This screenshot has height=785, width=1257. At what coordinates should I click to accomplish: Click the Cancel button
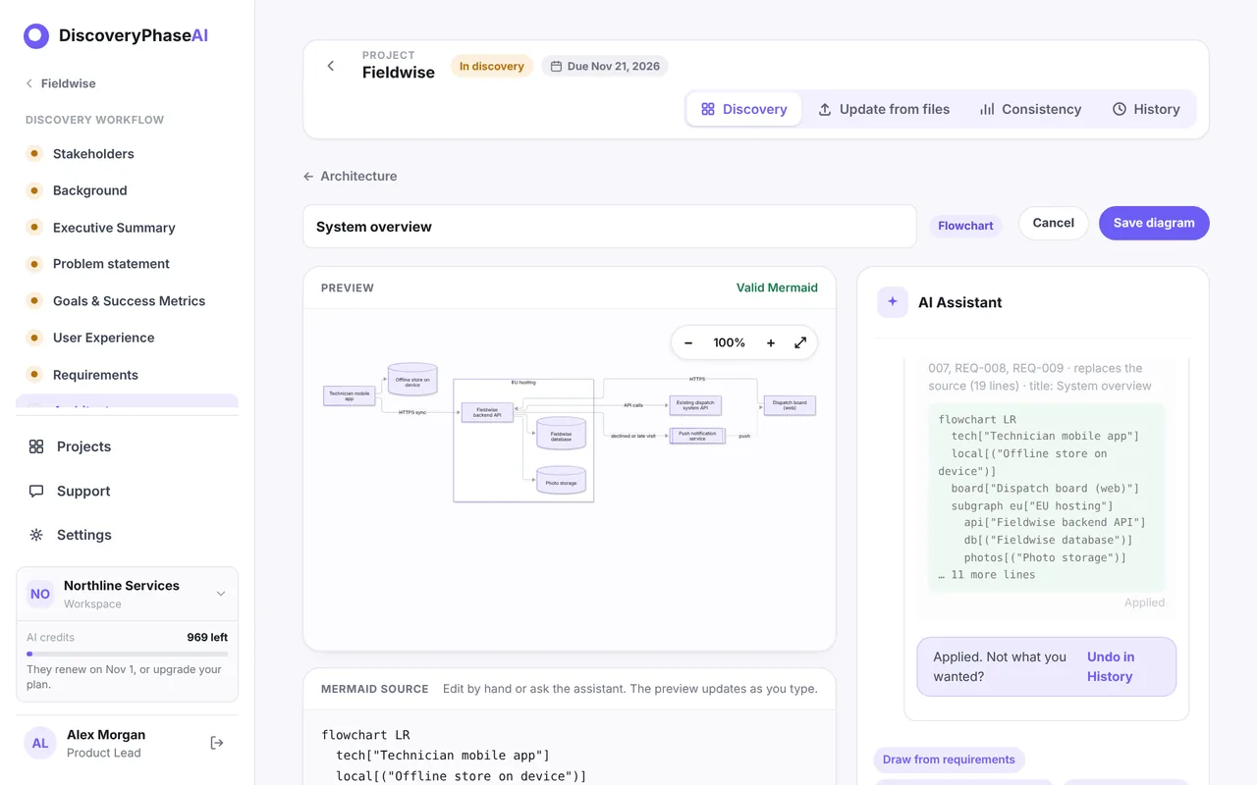pos(1054,223)
